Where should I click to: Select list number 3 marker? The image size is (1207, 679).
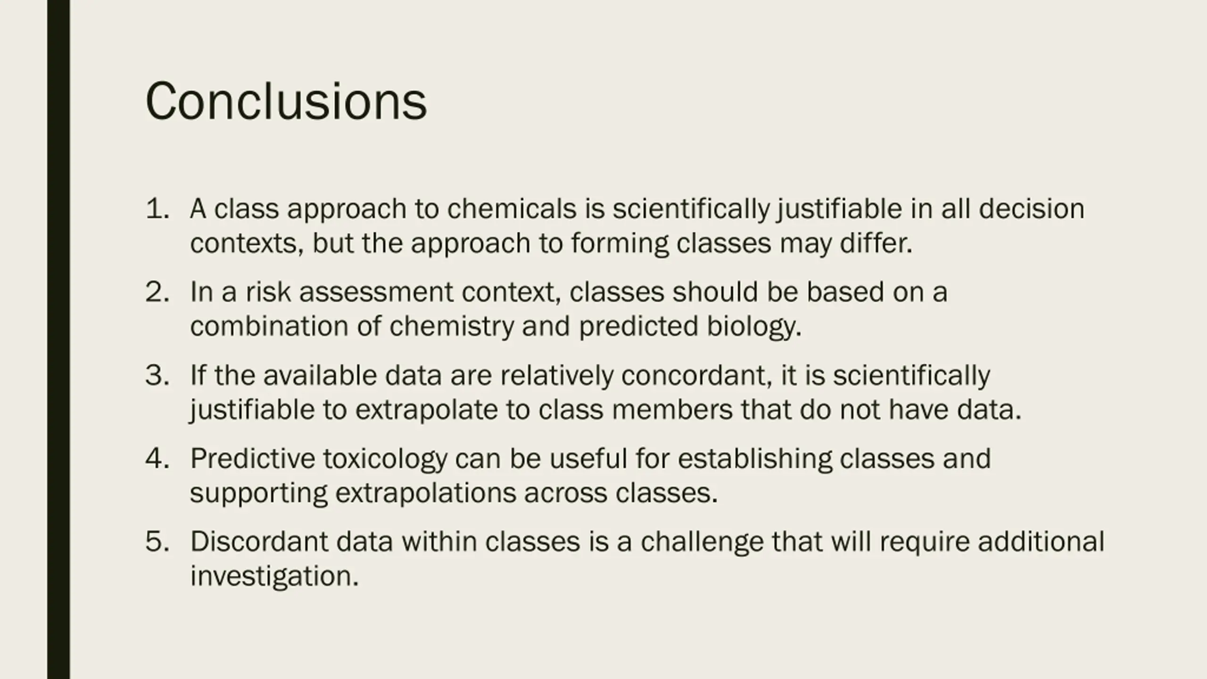(x=157, y=375)
